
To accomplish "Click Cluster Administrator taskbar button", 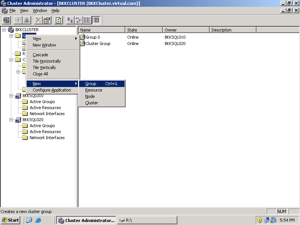I will (86, 220).
